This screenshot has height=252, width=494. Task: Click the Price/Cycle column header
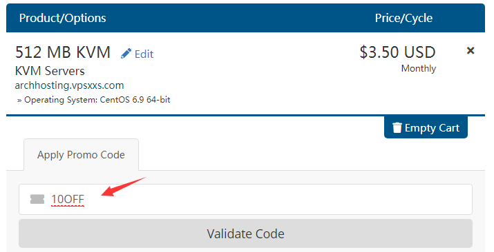point(403,18)
